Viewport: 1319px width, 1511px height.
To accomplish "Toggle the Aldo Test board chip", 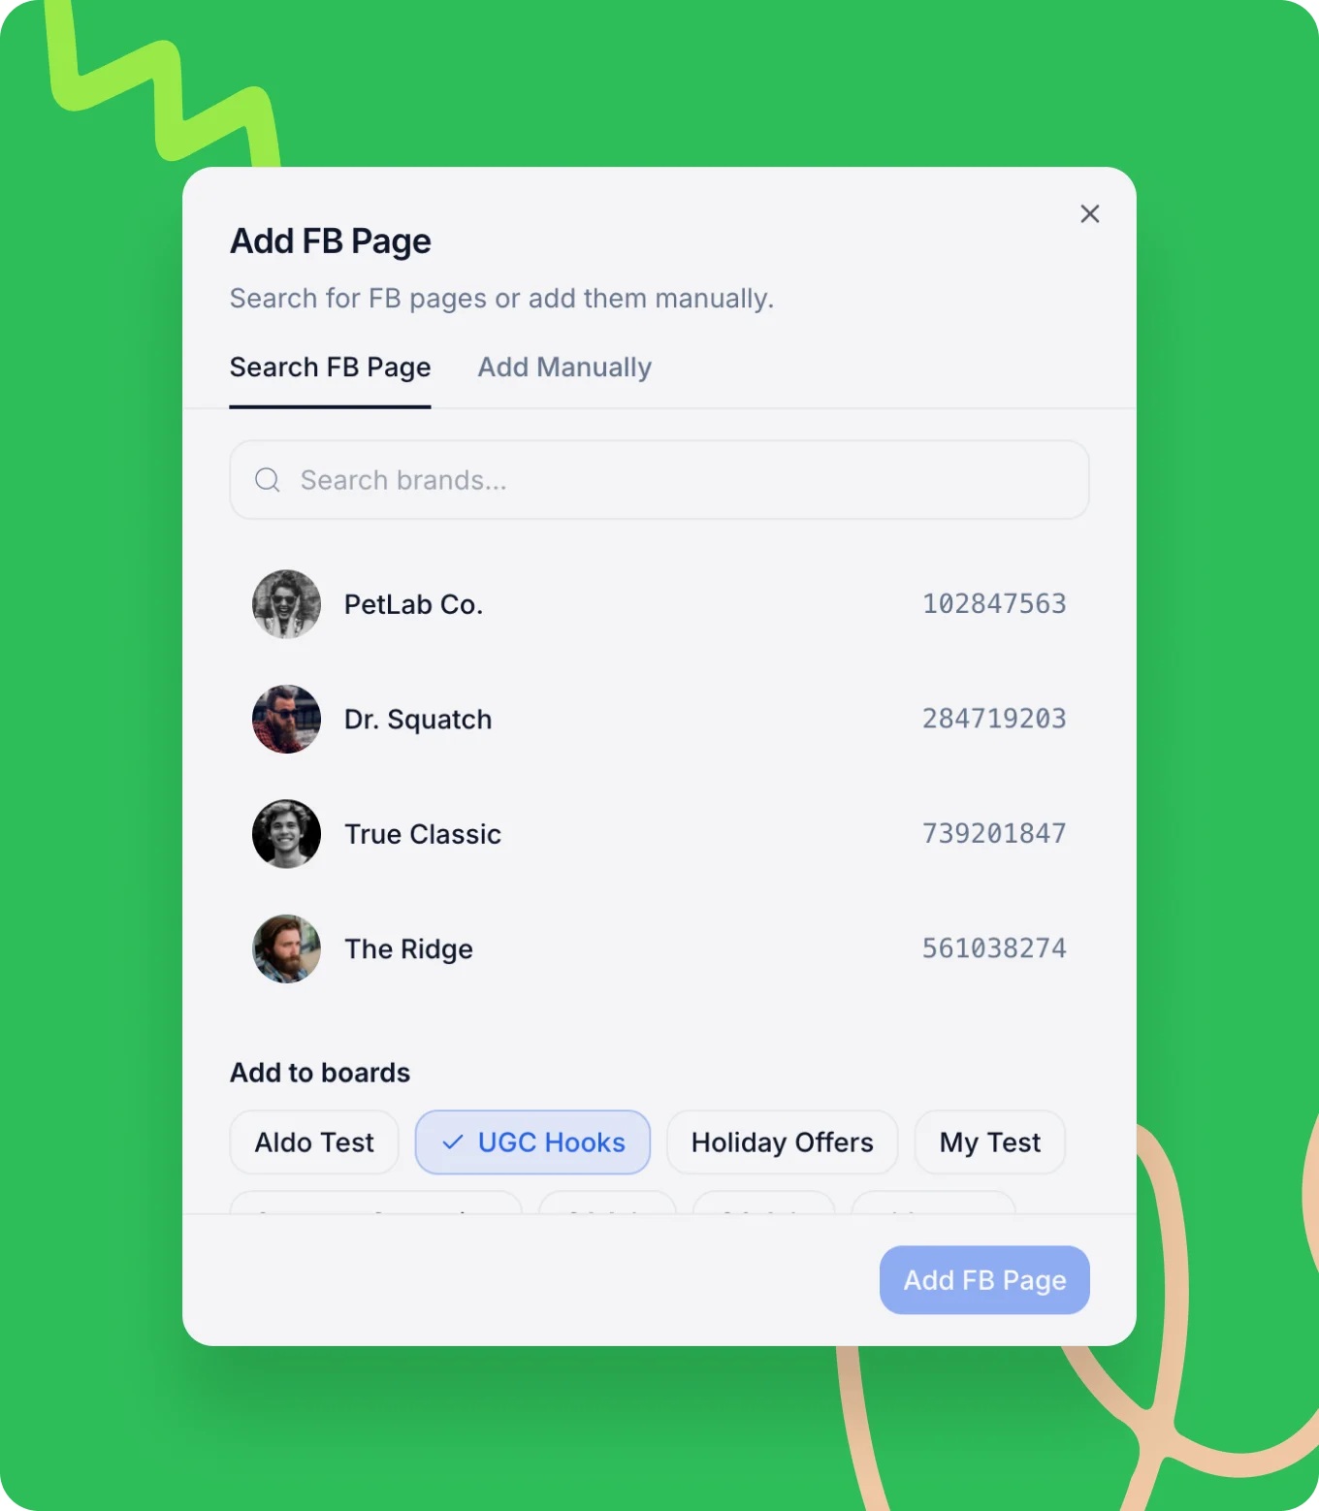I will [314, 1142].
